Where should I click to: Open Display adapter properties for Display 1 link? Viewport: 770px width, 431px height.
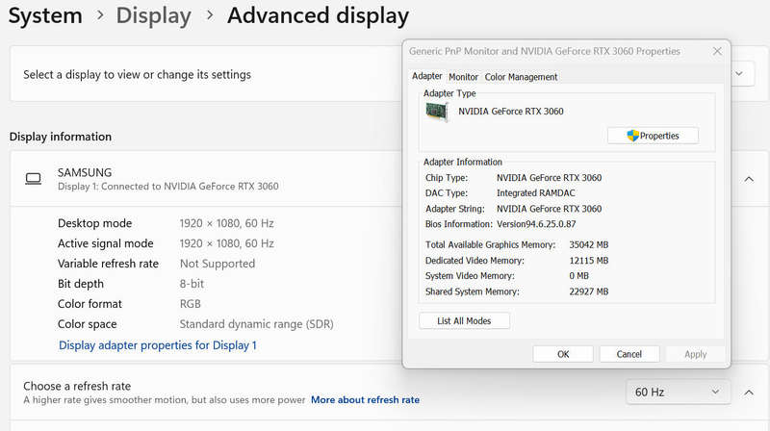(158, 345)
